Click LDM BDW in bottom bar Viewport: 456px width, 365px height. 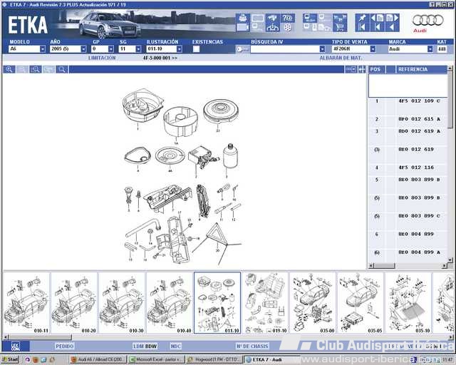point(145,346)
